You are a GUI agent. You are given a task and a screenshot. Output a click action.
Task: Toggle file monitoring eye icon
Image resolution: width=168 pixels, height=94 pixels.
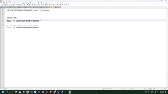click(58, 5)
